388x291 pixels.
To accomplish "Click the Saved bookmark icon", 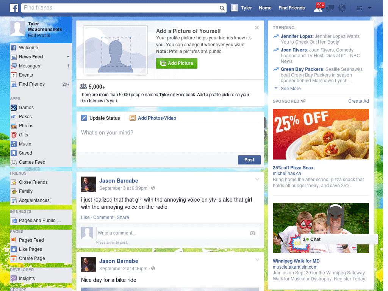I will [x=14, y=153].
